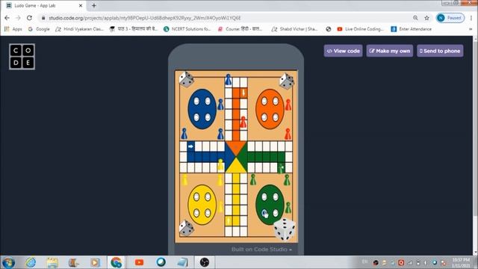Select the Ludo Game - App Lab tab
Viewport: 478px width, 269px height.
point(44,5)
